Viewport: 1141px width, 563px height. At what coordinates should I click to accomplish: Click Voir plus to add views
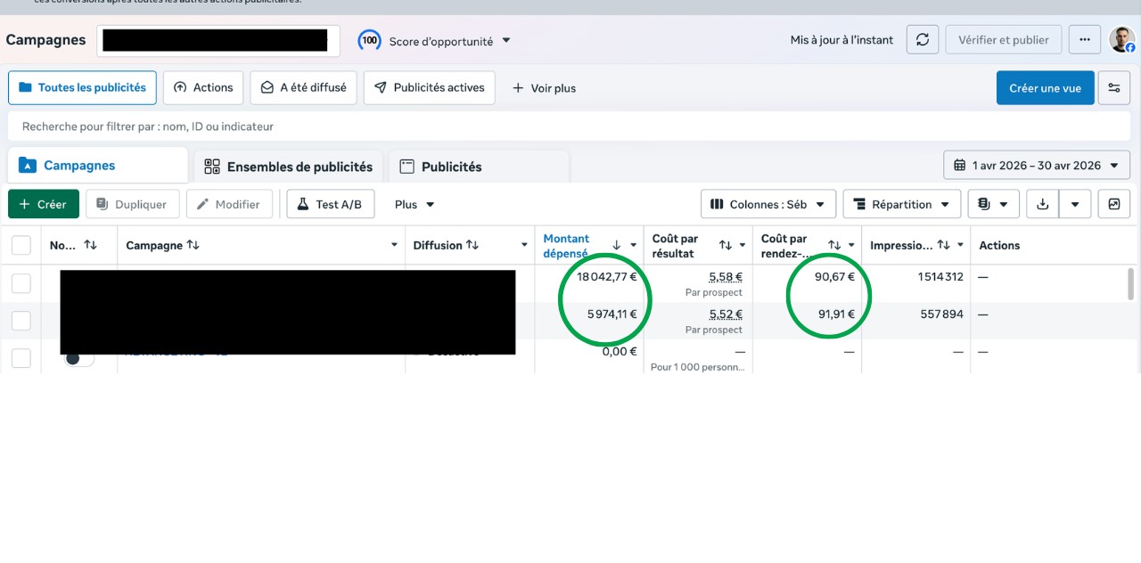[x=544, y=88]
